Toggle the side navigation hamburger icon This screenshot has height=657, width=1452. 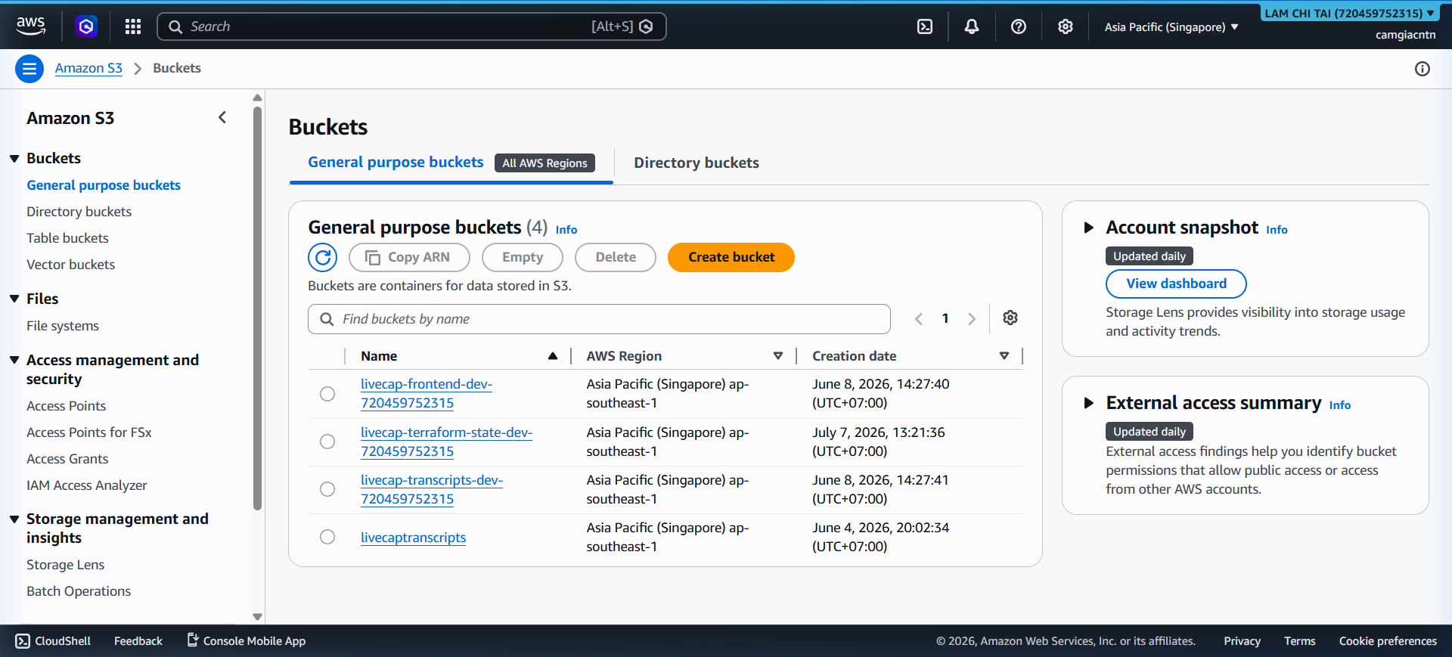tap(29, 69)
